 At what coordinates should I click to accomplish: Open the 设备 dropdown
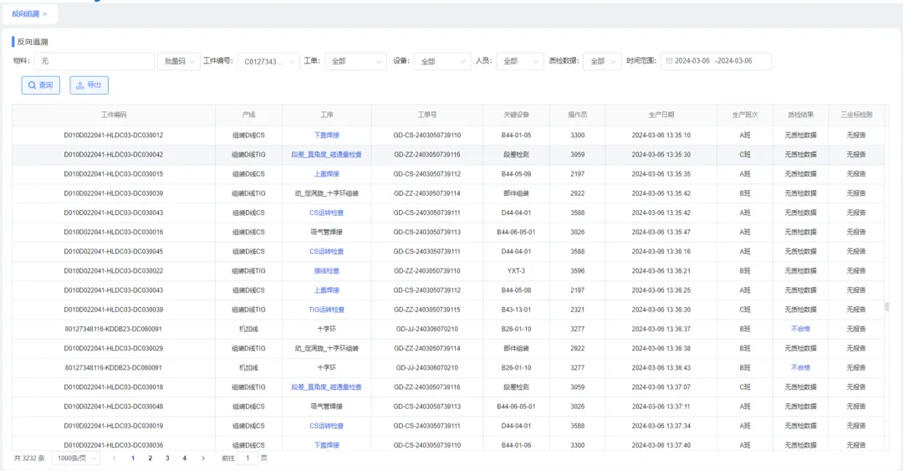442,61
